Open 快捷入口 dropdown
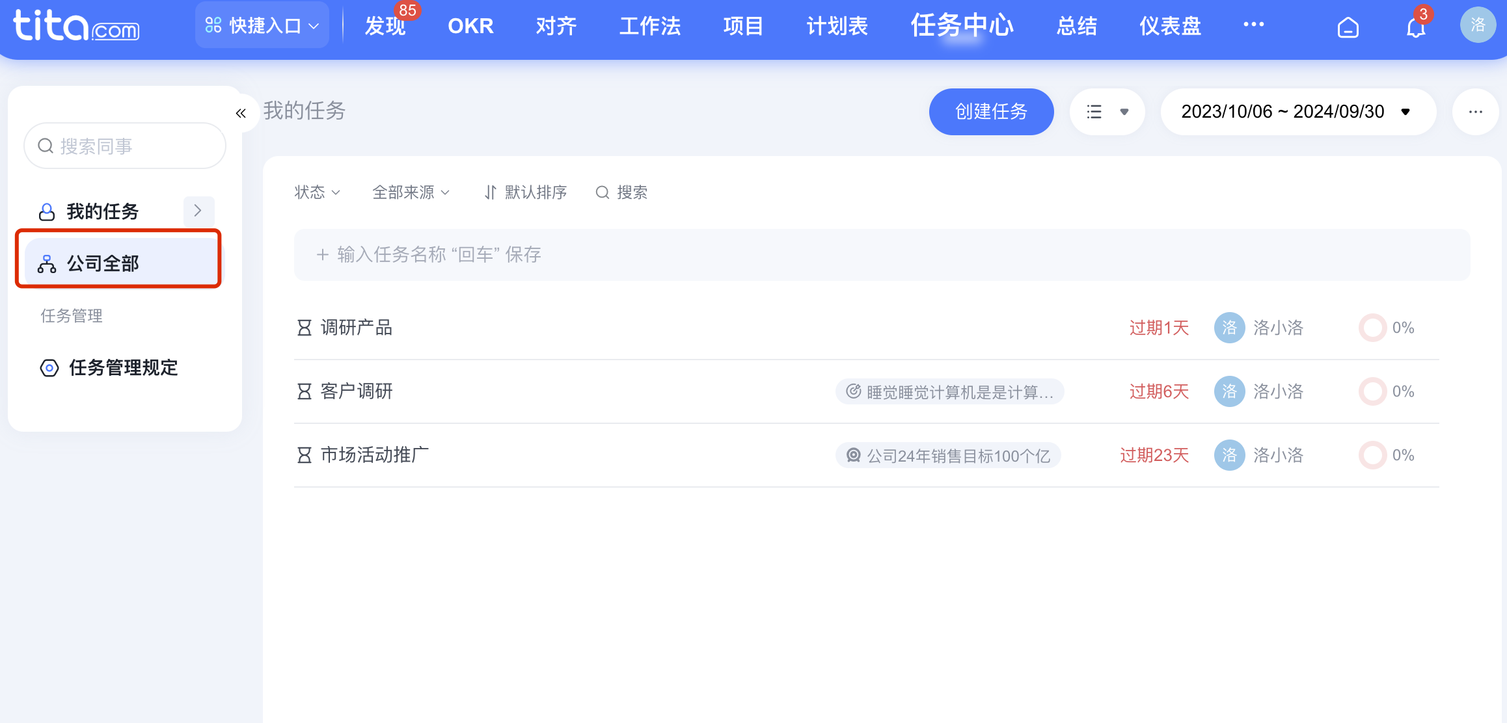The width and height of the screenshot is (1507, 723). click(x=262, y=25)
